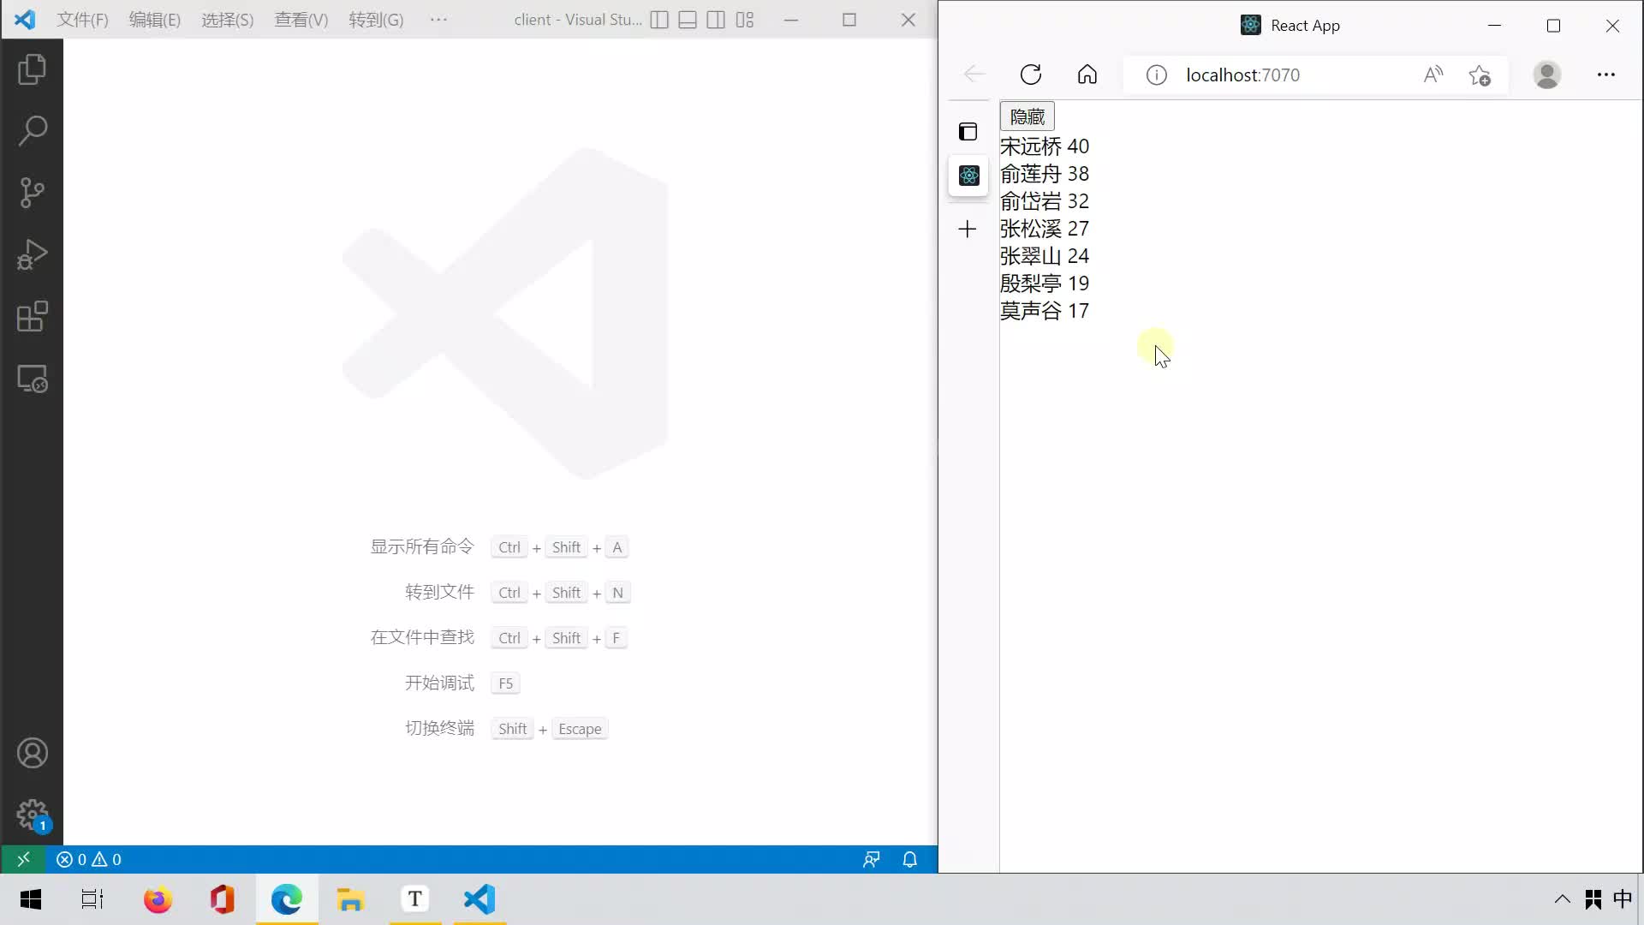Open 转到 Go menu in VS Code

(x=376, y=19)
